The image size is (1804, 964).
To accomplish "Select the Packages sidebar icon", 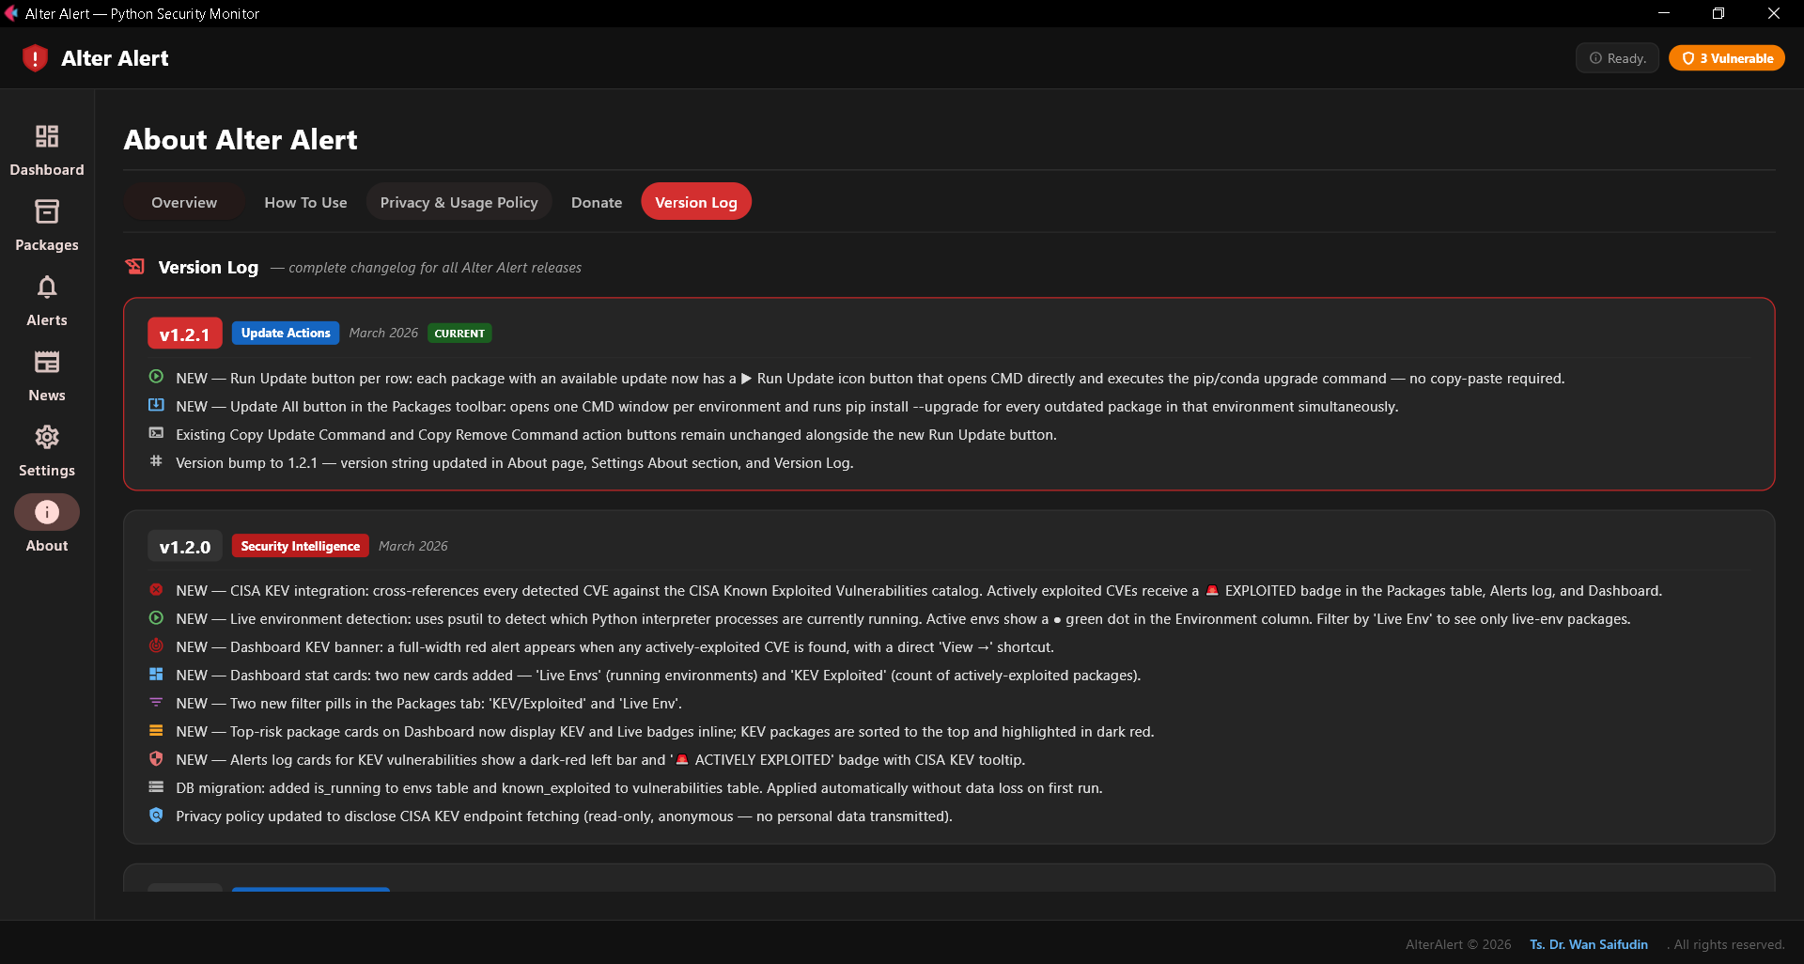I will click(x=46, y=211).
